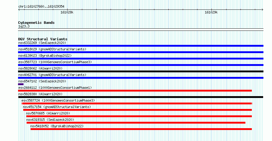Viewport: 272px width, 141px height.
Task: Select the red bar under nsv4517154
Action: 138,110
